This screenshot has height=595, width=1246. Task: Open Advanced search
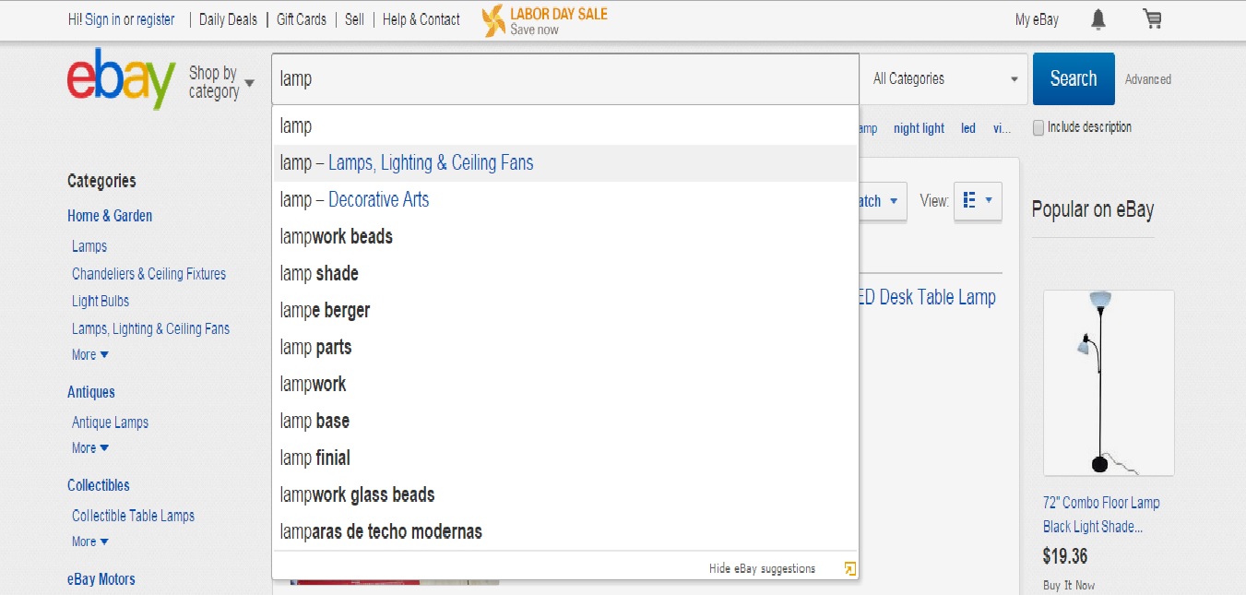pos(1146,79)
